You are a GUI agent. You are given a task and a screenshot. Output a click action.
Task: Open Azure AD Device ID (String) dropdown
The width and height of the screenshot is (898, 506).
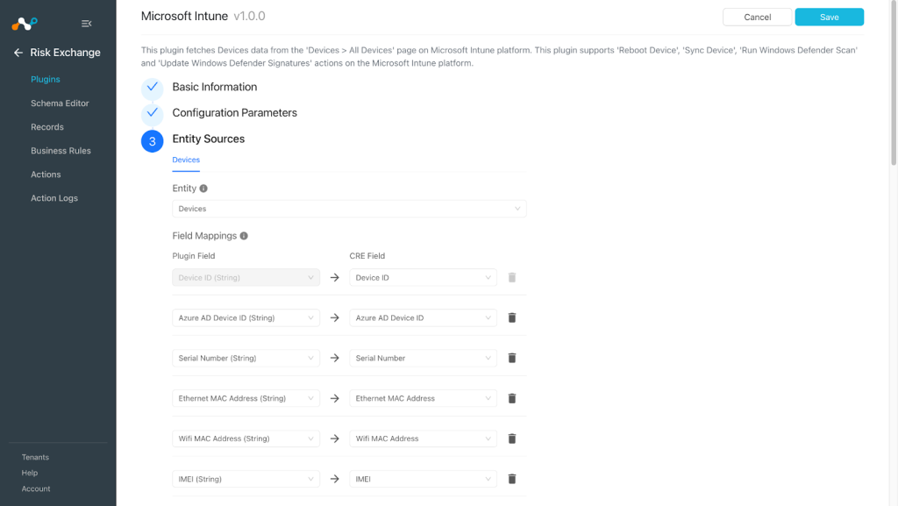pyautogui.click(x=246, y=317)
